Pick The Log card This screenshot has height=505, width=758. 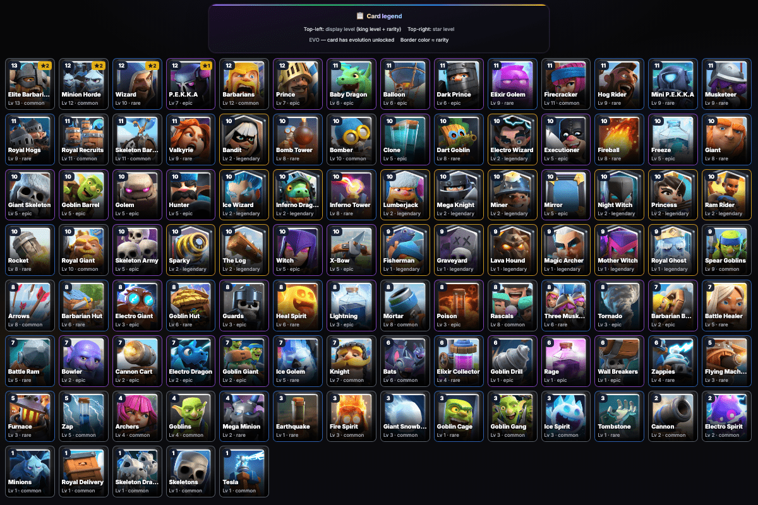(244, 250)
